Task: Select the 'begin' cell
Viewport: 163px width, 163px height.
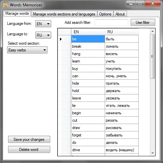Action: (88, 113)
